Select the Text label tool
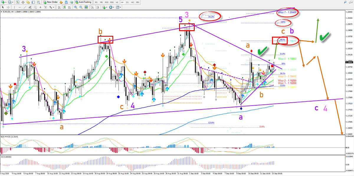 pos(40,7)
